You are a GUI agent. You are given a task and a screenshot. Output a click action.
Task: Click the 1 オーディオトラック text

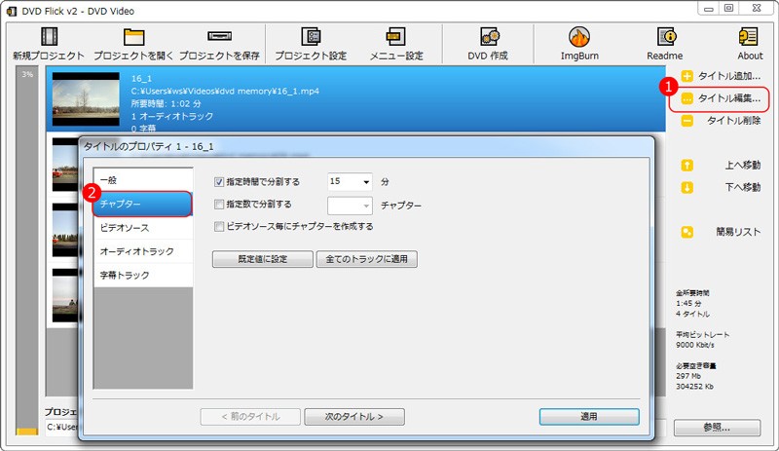pos(172,116)
